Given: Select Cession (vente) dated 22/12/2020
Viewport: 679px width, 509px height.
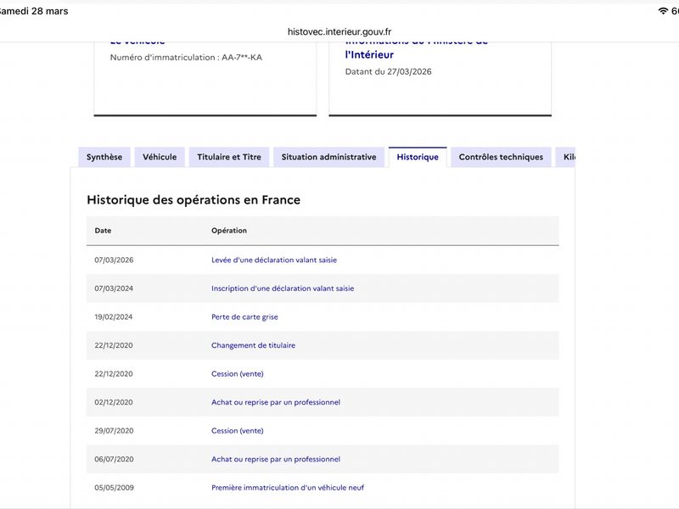Looking at the screenshot, I should coord(238,374).
